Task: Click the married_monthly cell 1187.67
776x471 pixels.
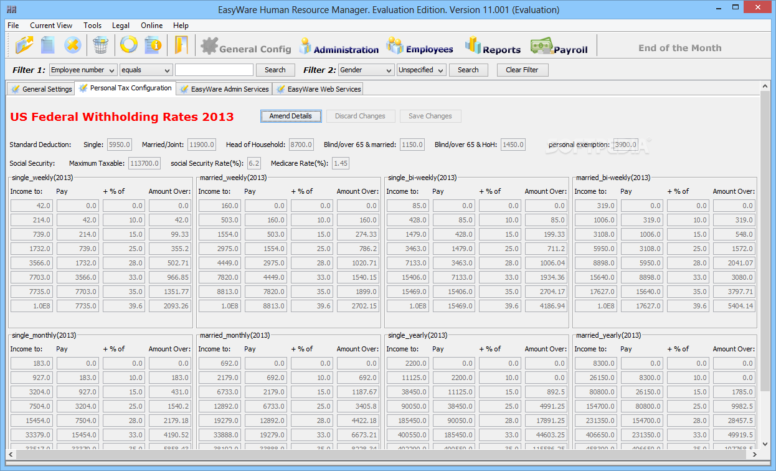Action: (x=358, y=392)
